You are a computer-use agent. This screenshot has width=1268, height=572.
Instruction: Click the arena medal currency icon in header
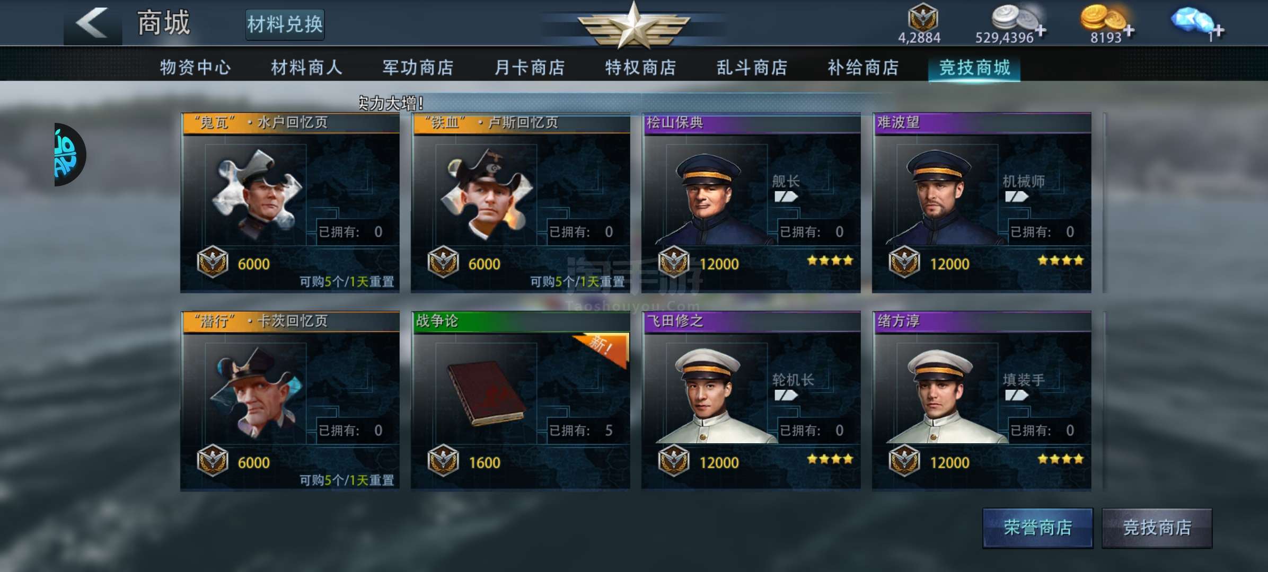923,16
